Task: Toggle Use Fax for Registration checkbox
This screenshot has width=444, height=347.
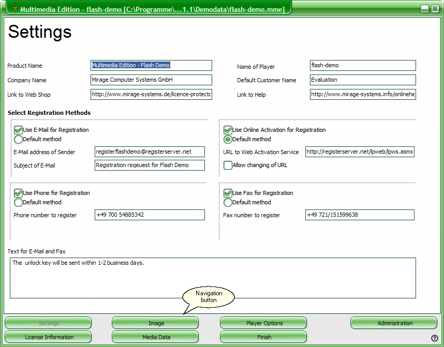Action: pos(228,193)
